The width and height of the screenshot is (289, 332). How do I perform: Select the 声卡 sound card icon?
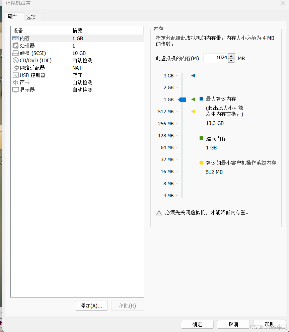click(16, 82)
